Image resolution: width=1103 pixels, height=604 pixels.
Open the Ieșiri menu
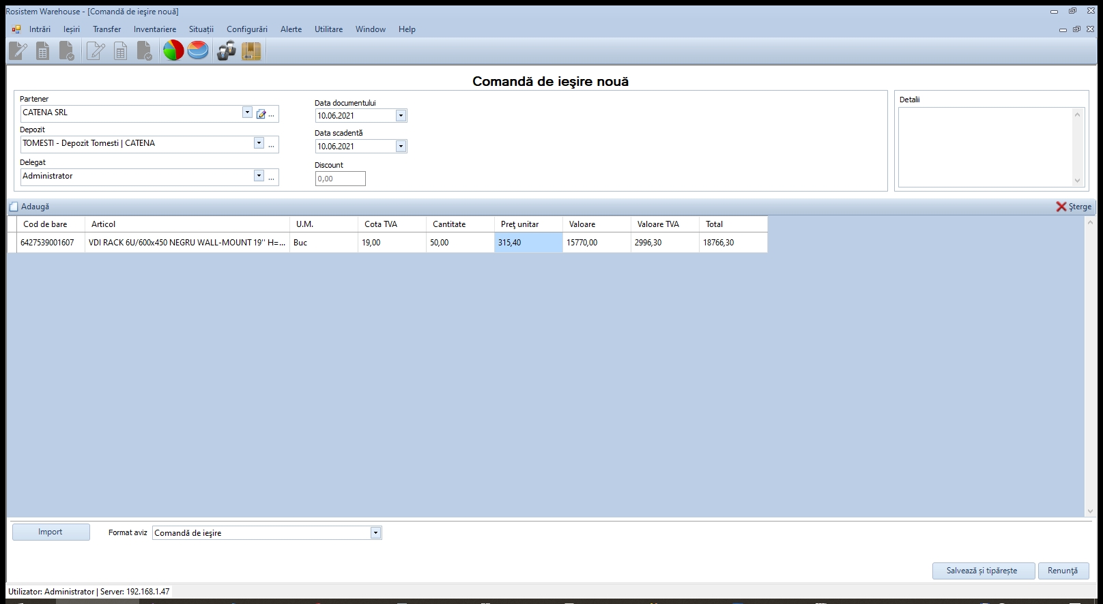(72, 29)
